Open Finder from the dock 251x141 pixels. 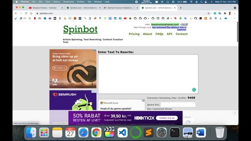[31, 132]
